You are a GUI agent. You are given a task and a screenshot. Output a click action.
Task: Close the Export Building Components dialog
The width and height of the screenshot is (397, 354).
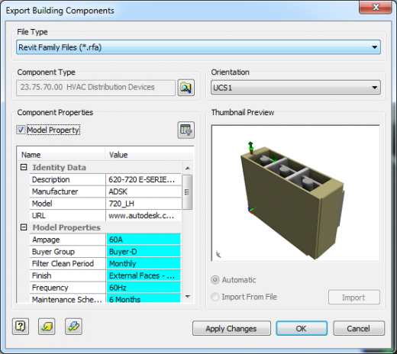coord(376,7)
